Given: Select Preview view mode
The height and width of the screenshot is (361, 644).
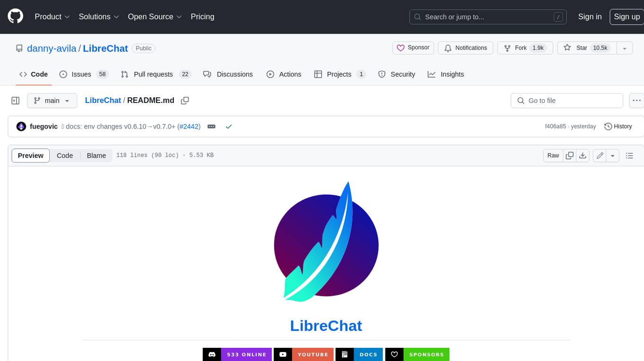Looking at the screenshot, I should coord(31,155).
